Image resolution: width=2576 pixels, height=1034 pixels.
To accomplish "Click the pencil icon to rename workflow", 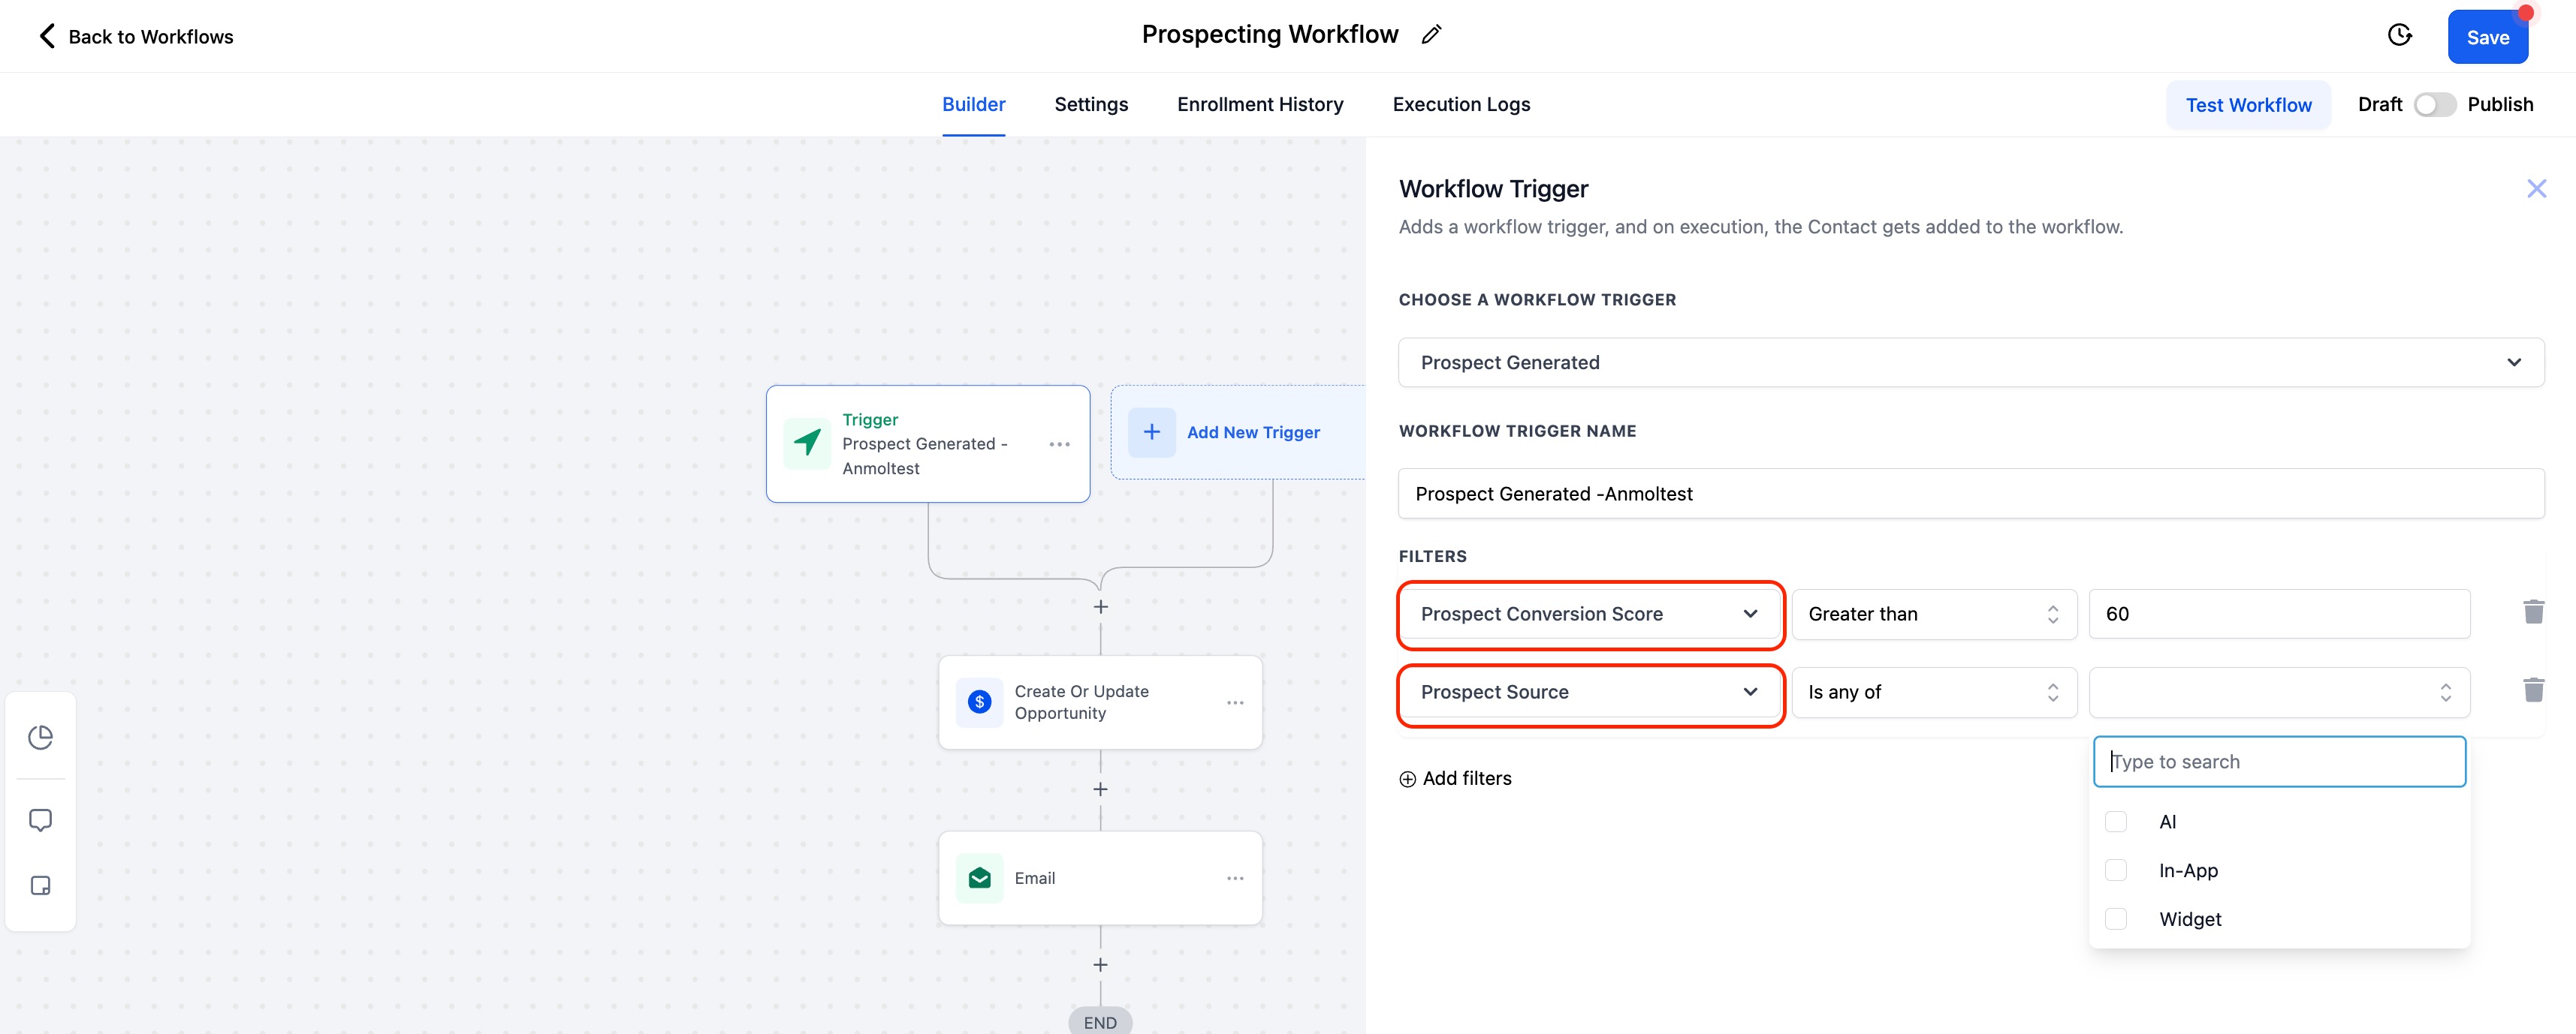I will (1431, 35).
